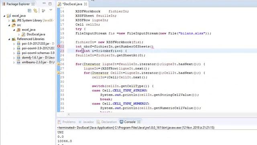Select poi-3.9-20121203.jar jar icon
The image size is (257, 145).
(19, 43)
